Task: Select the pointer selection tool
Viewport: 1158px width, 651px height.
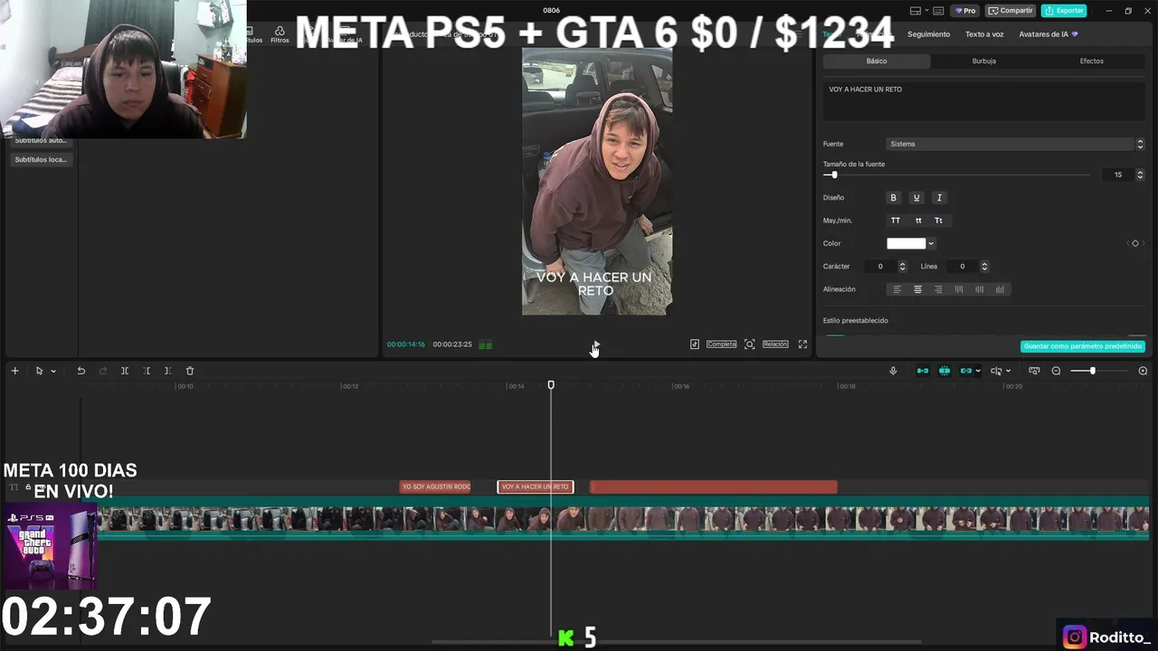Action: tap(39, 371)
